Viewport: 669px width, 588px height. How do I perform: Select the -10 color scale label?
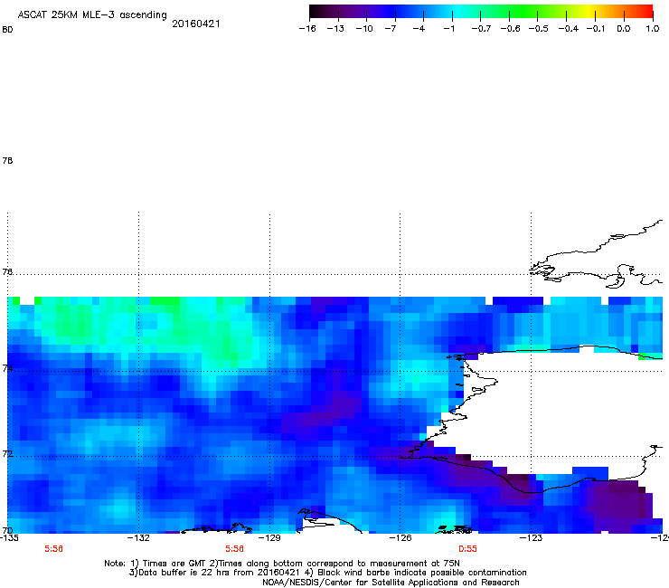(364, 29)
